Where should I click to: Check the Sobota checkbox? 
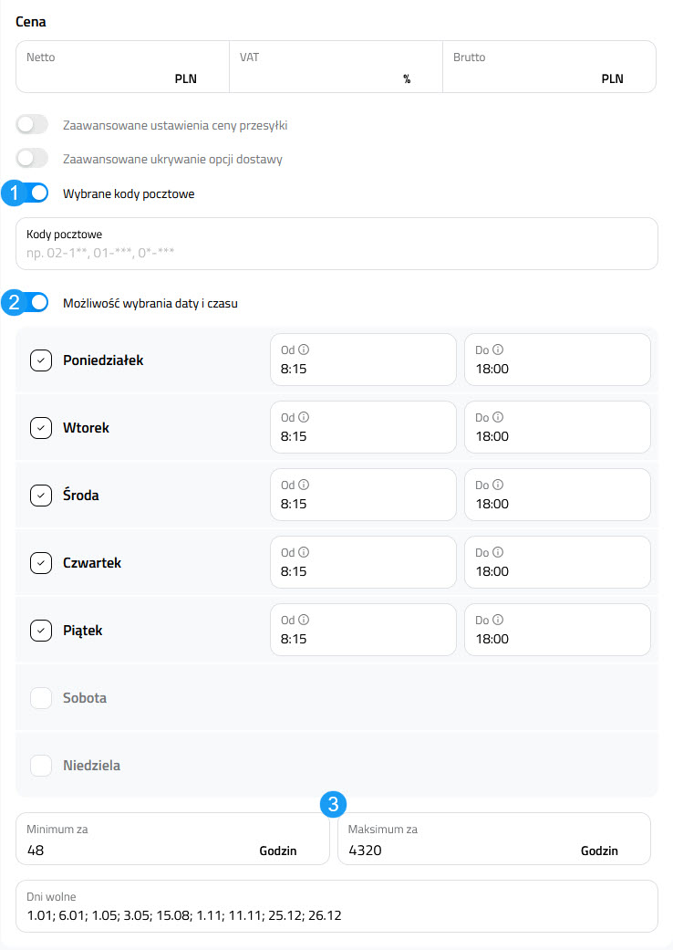[41, 698]
